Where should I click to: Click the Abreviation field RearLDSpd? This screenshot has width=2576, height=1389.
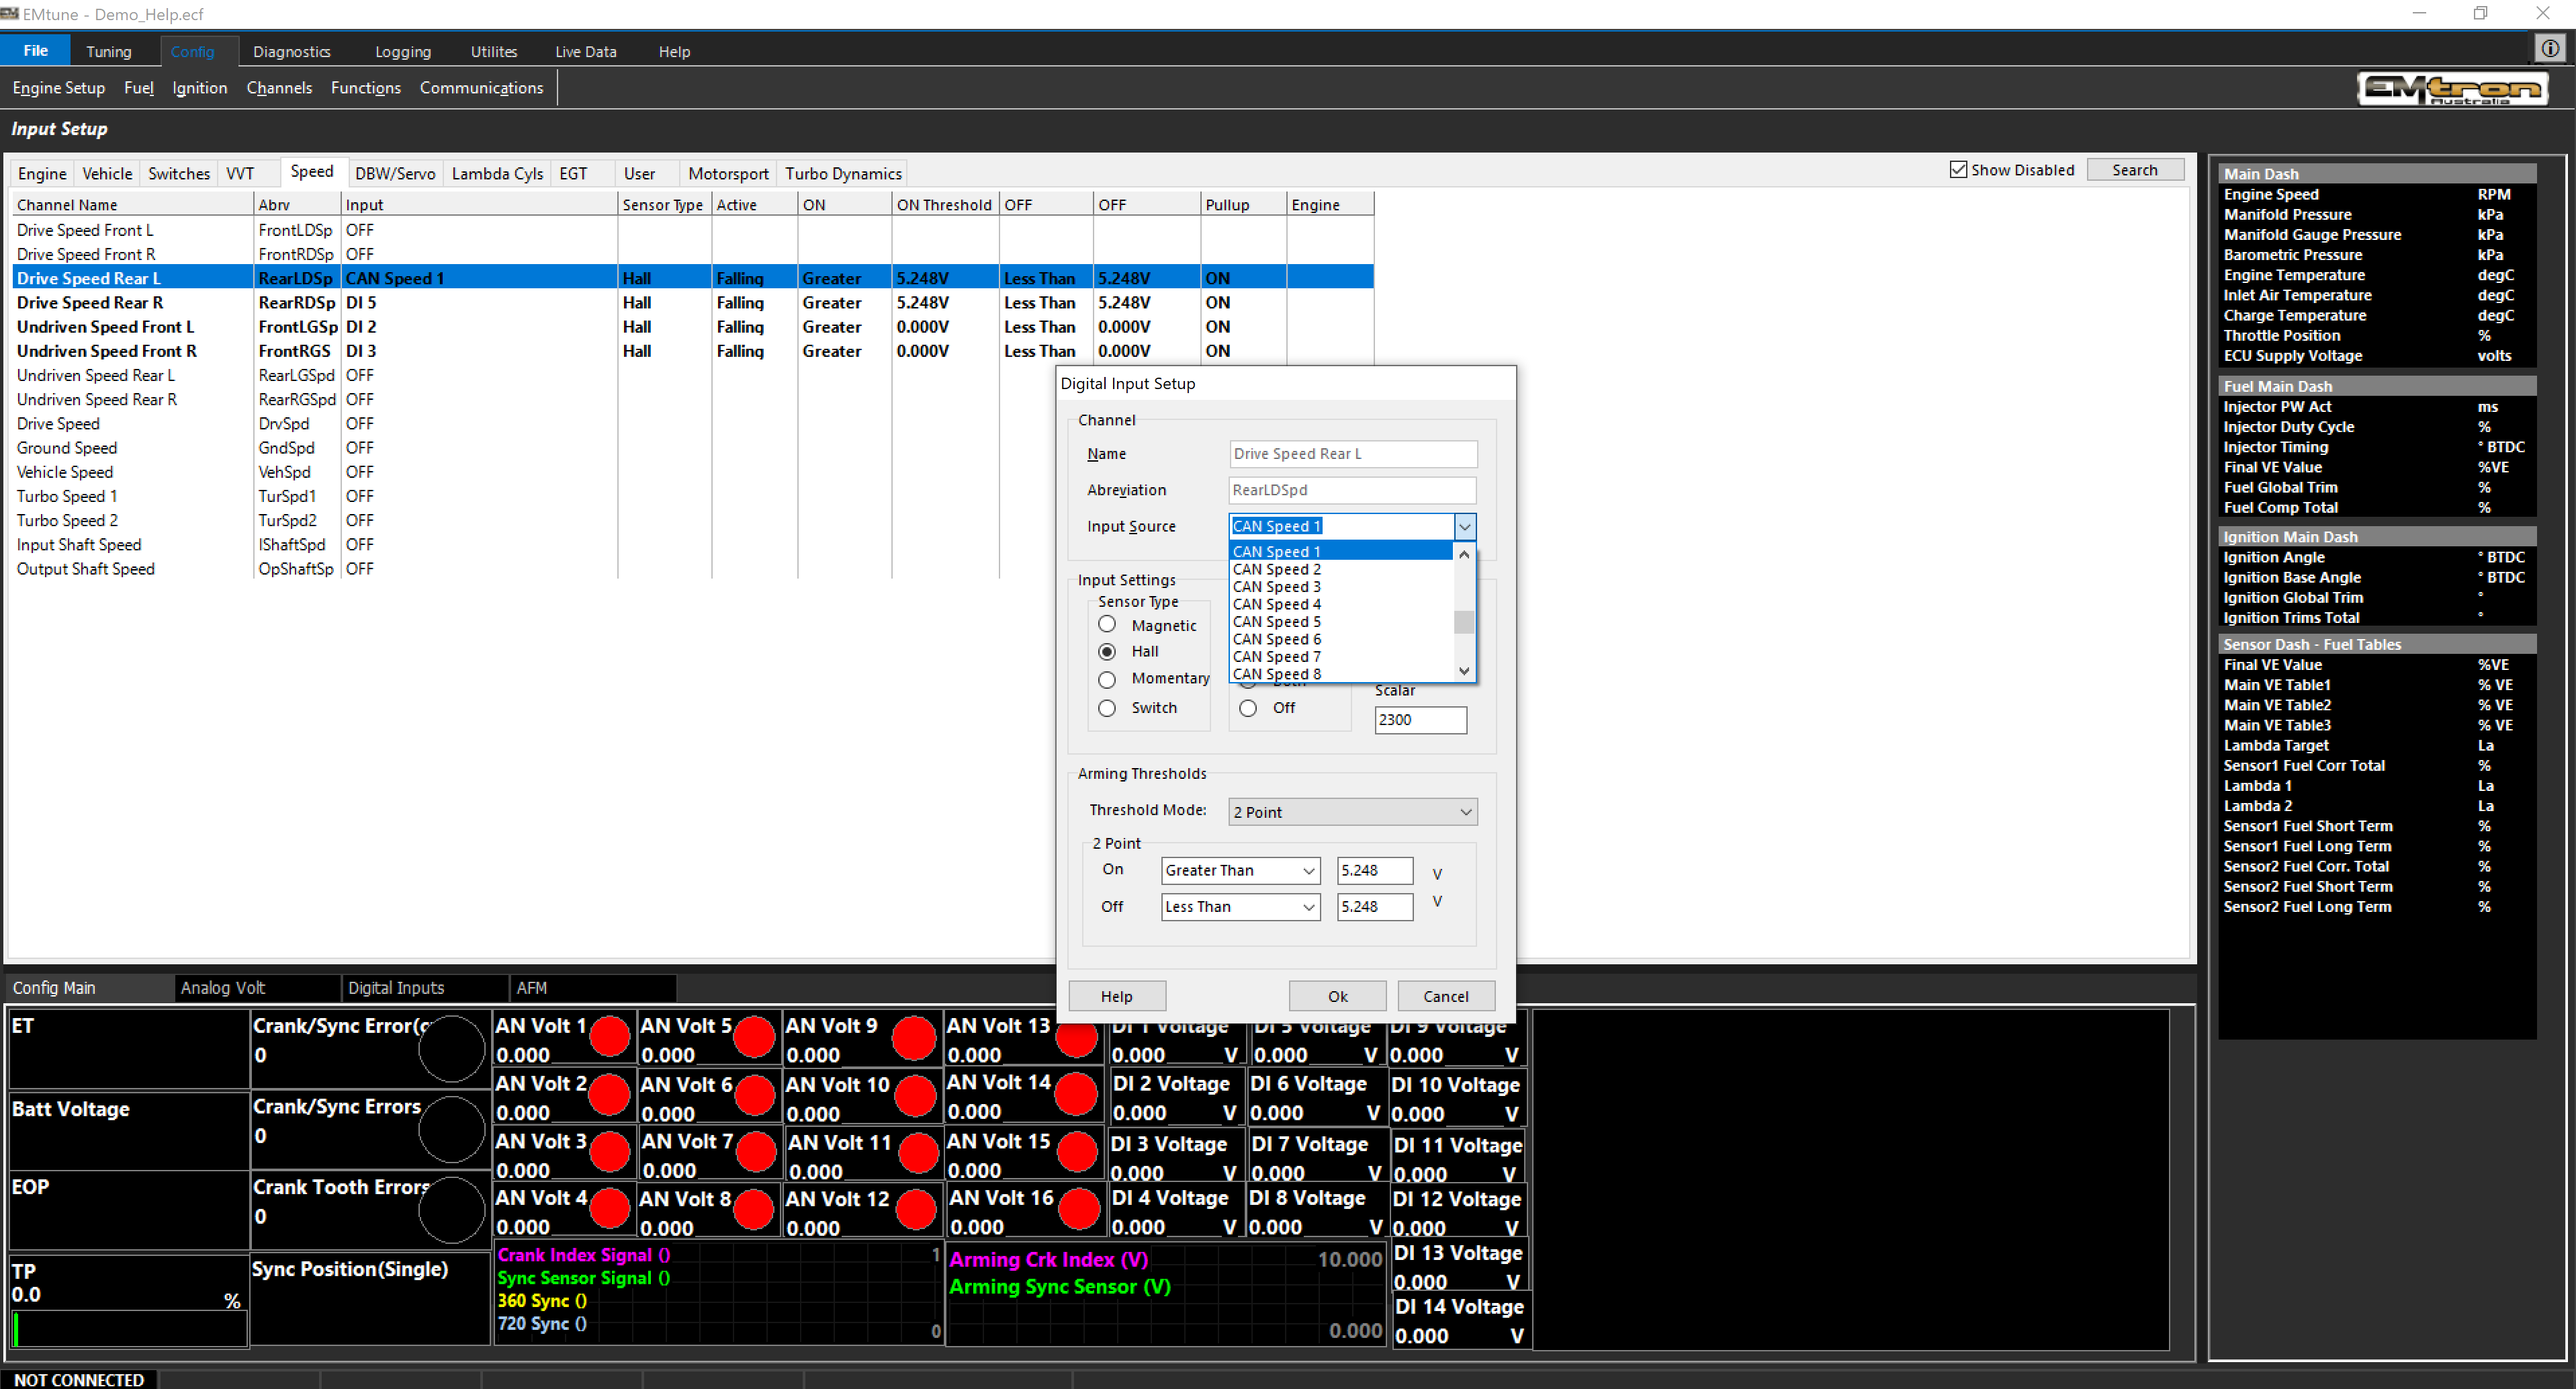1352,489
